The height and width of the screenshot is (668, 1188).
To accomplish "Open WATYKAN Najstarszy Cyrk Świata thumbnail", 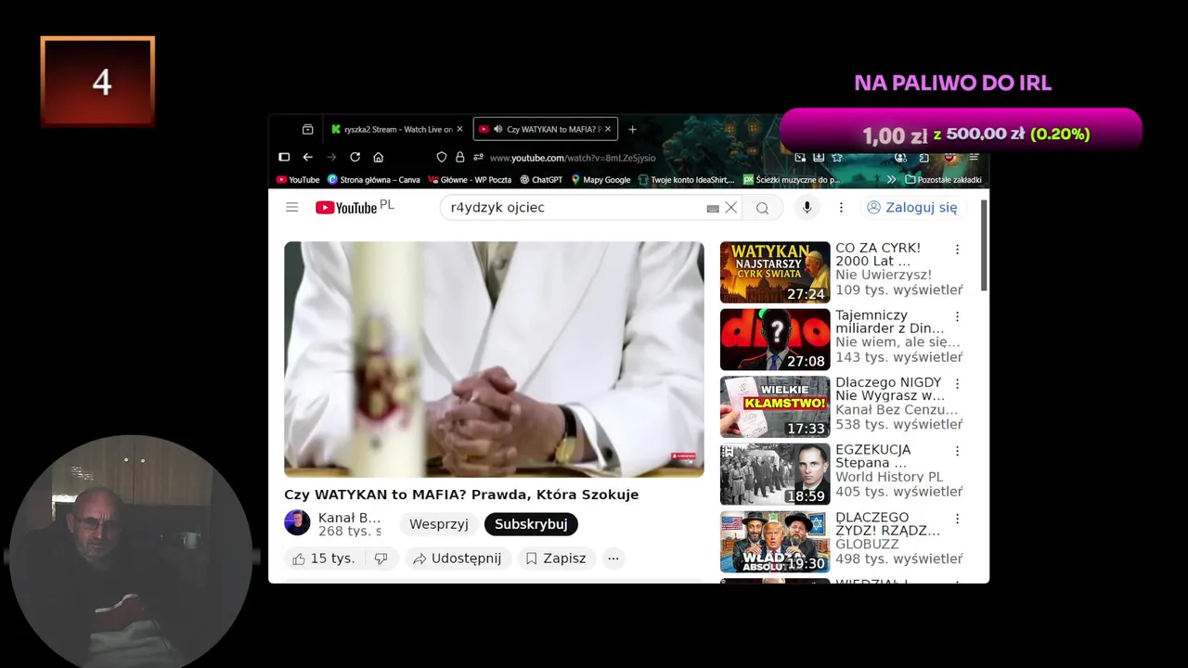I will pyautogui.click(x=775, y=273).
